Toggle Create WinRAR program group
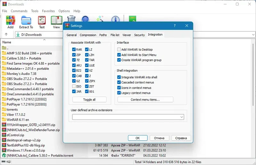This screenshot has height=165, width=256. click(119, 60)
